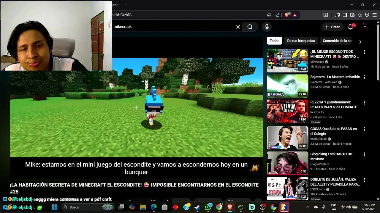Screen dimensions: 380x213
Task: Click the share page icon in address bar
Action: (x=278, y=15)
